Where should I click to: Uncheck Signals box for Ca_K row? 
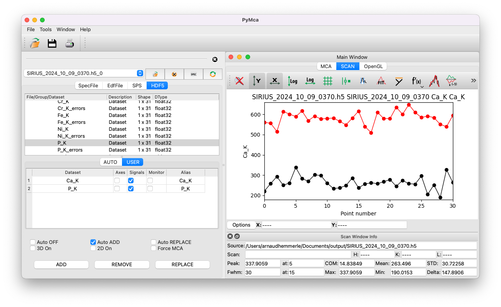coord(131,180)
